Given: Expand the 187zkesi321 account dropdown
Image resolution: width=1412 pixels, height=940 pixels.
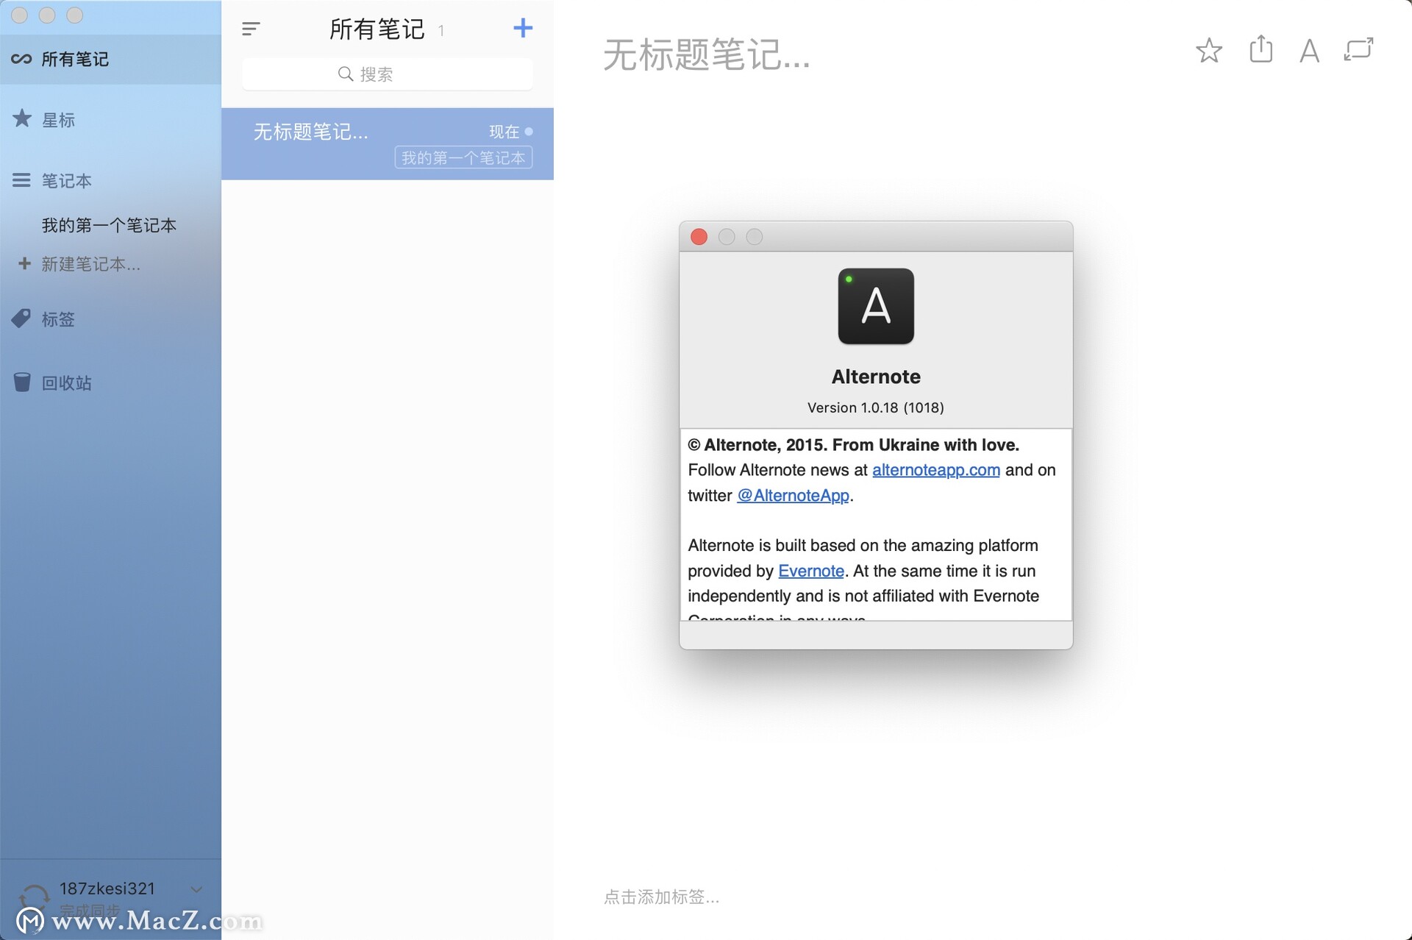Looking at the screenshot, I should tap(196, 889).
